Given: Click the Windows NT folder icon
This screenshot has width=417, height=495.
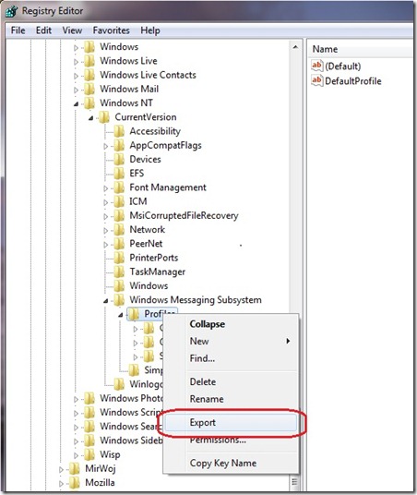Looking at the screenshot, I should [x=89, y=103].
